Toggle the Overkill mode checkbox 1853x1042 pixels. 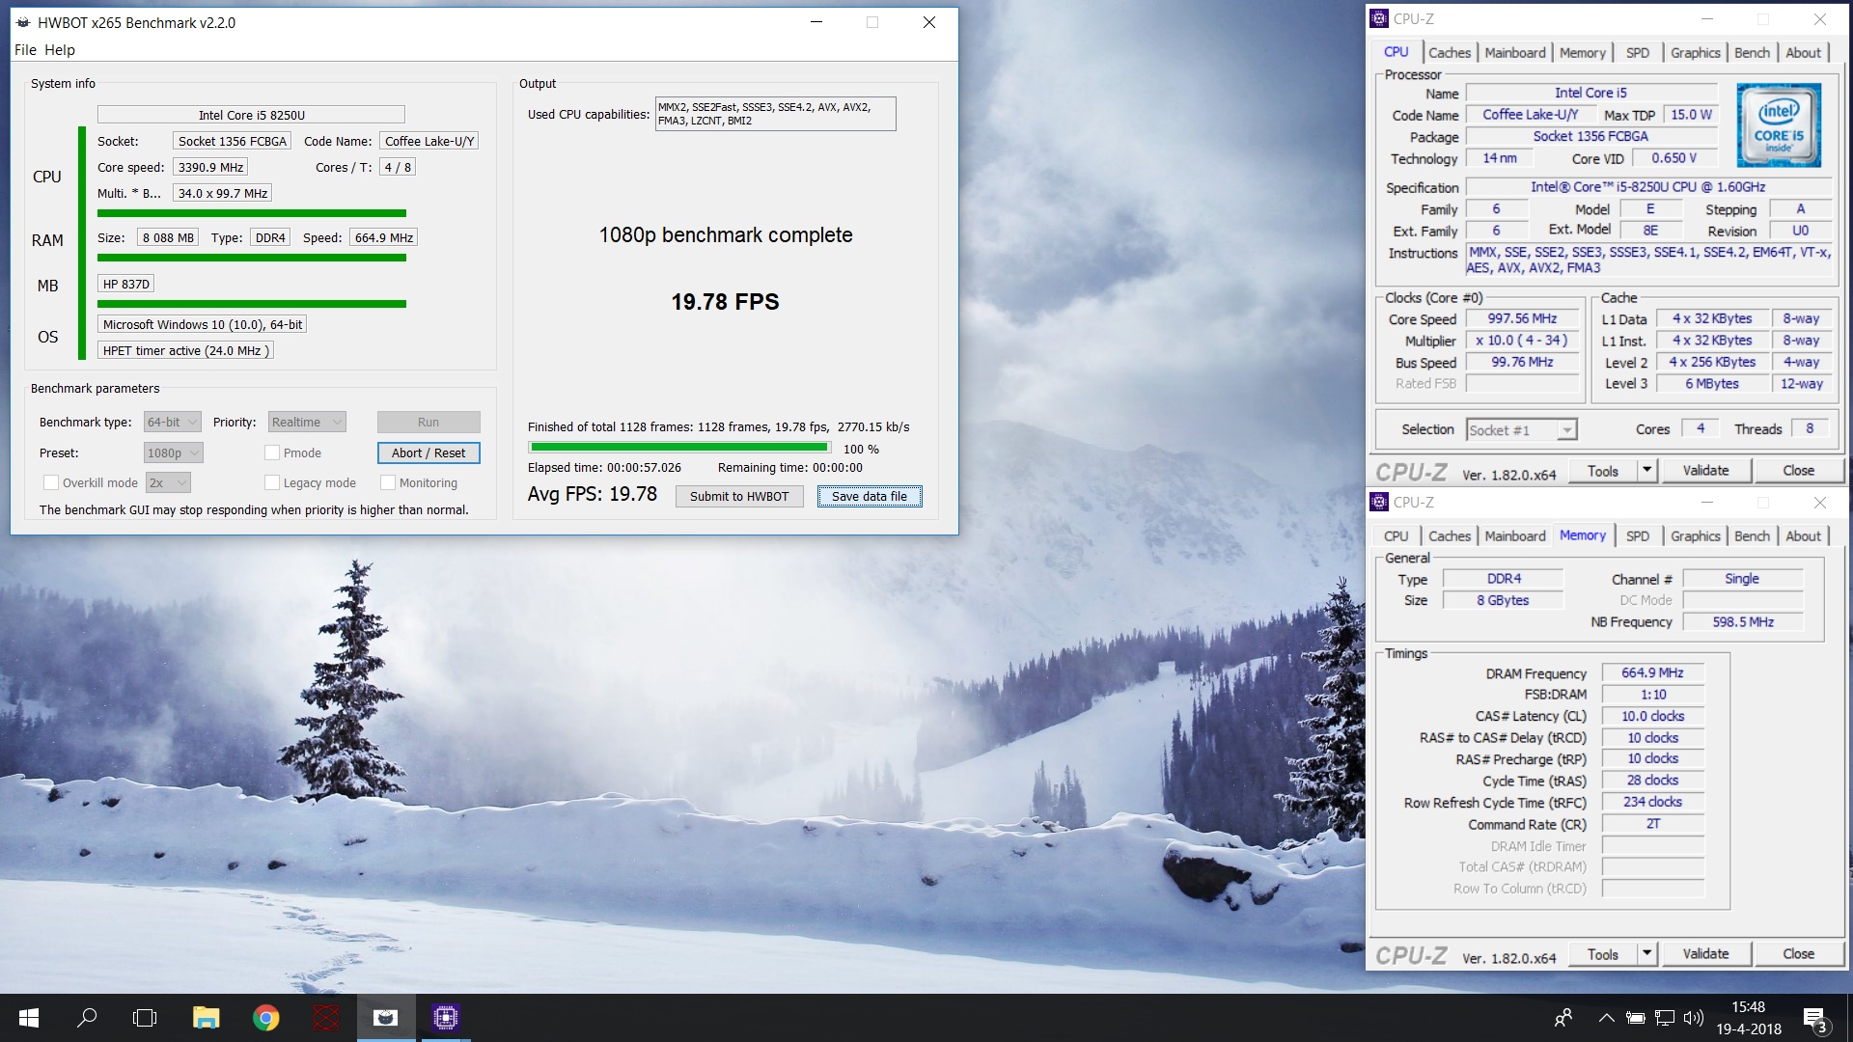51,482
